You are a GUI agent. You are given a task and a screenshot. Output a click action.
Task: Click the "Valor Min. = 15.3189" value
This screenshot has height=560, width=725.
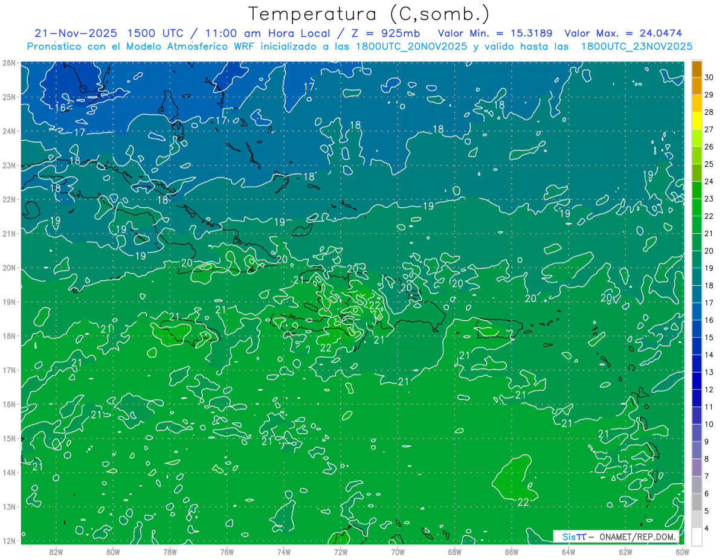tap(495, 33)
